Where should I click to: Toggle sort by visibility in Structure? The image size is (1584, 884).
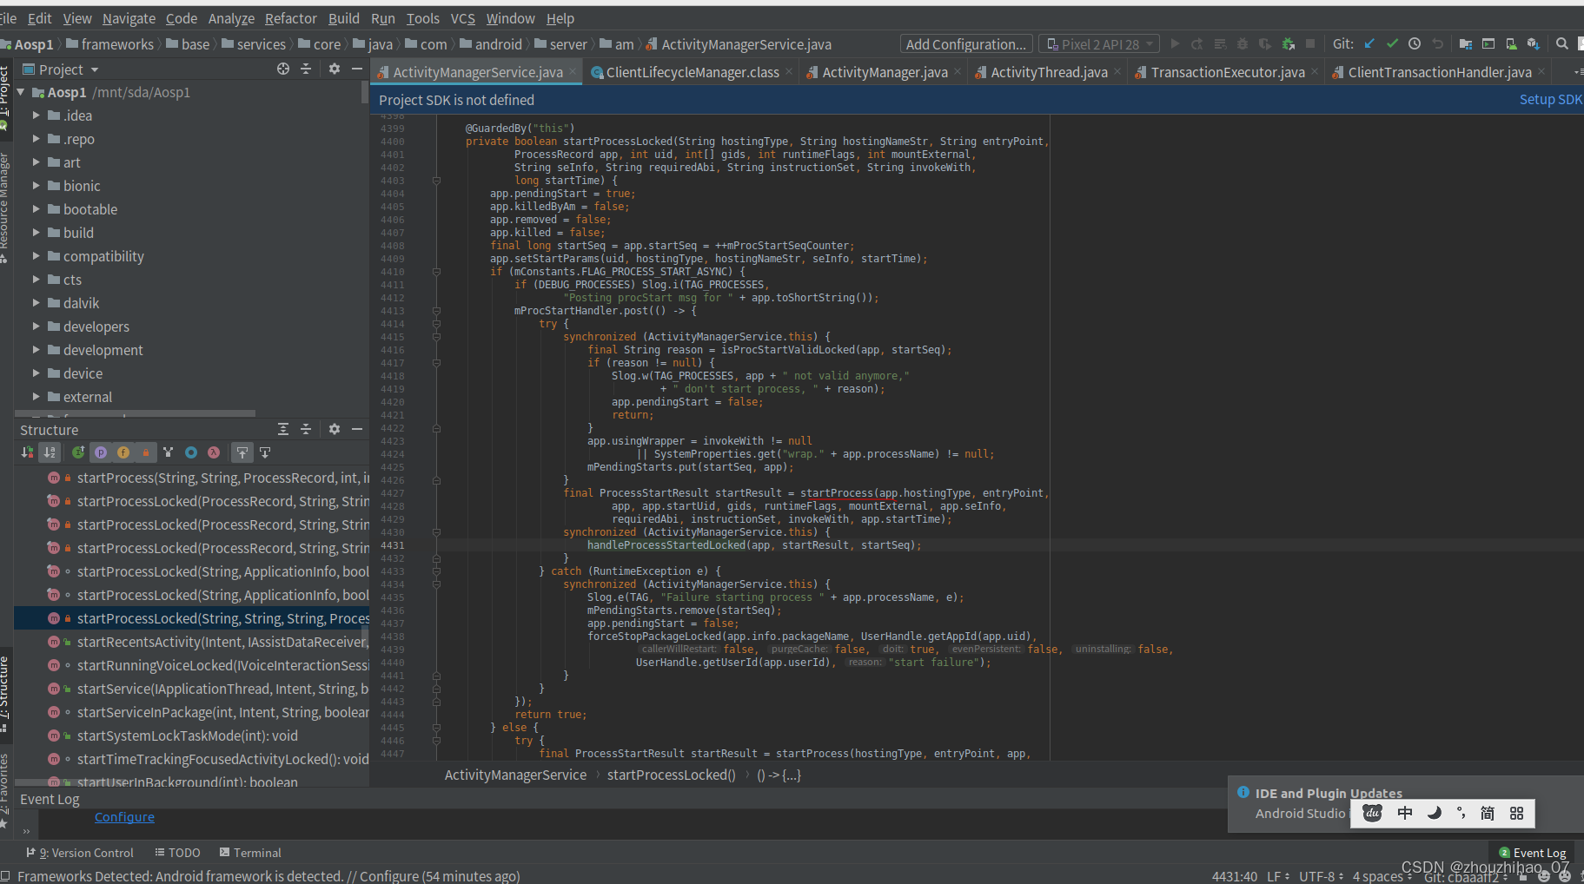click(x=27, y=452)
